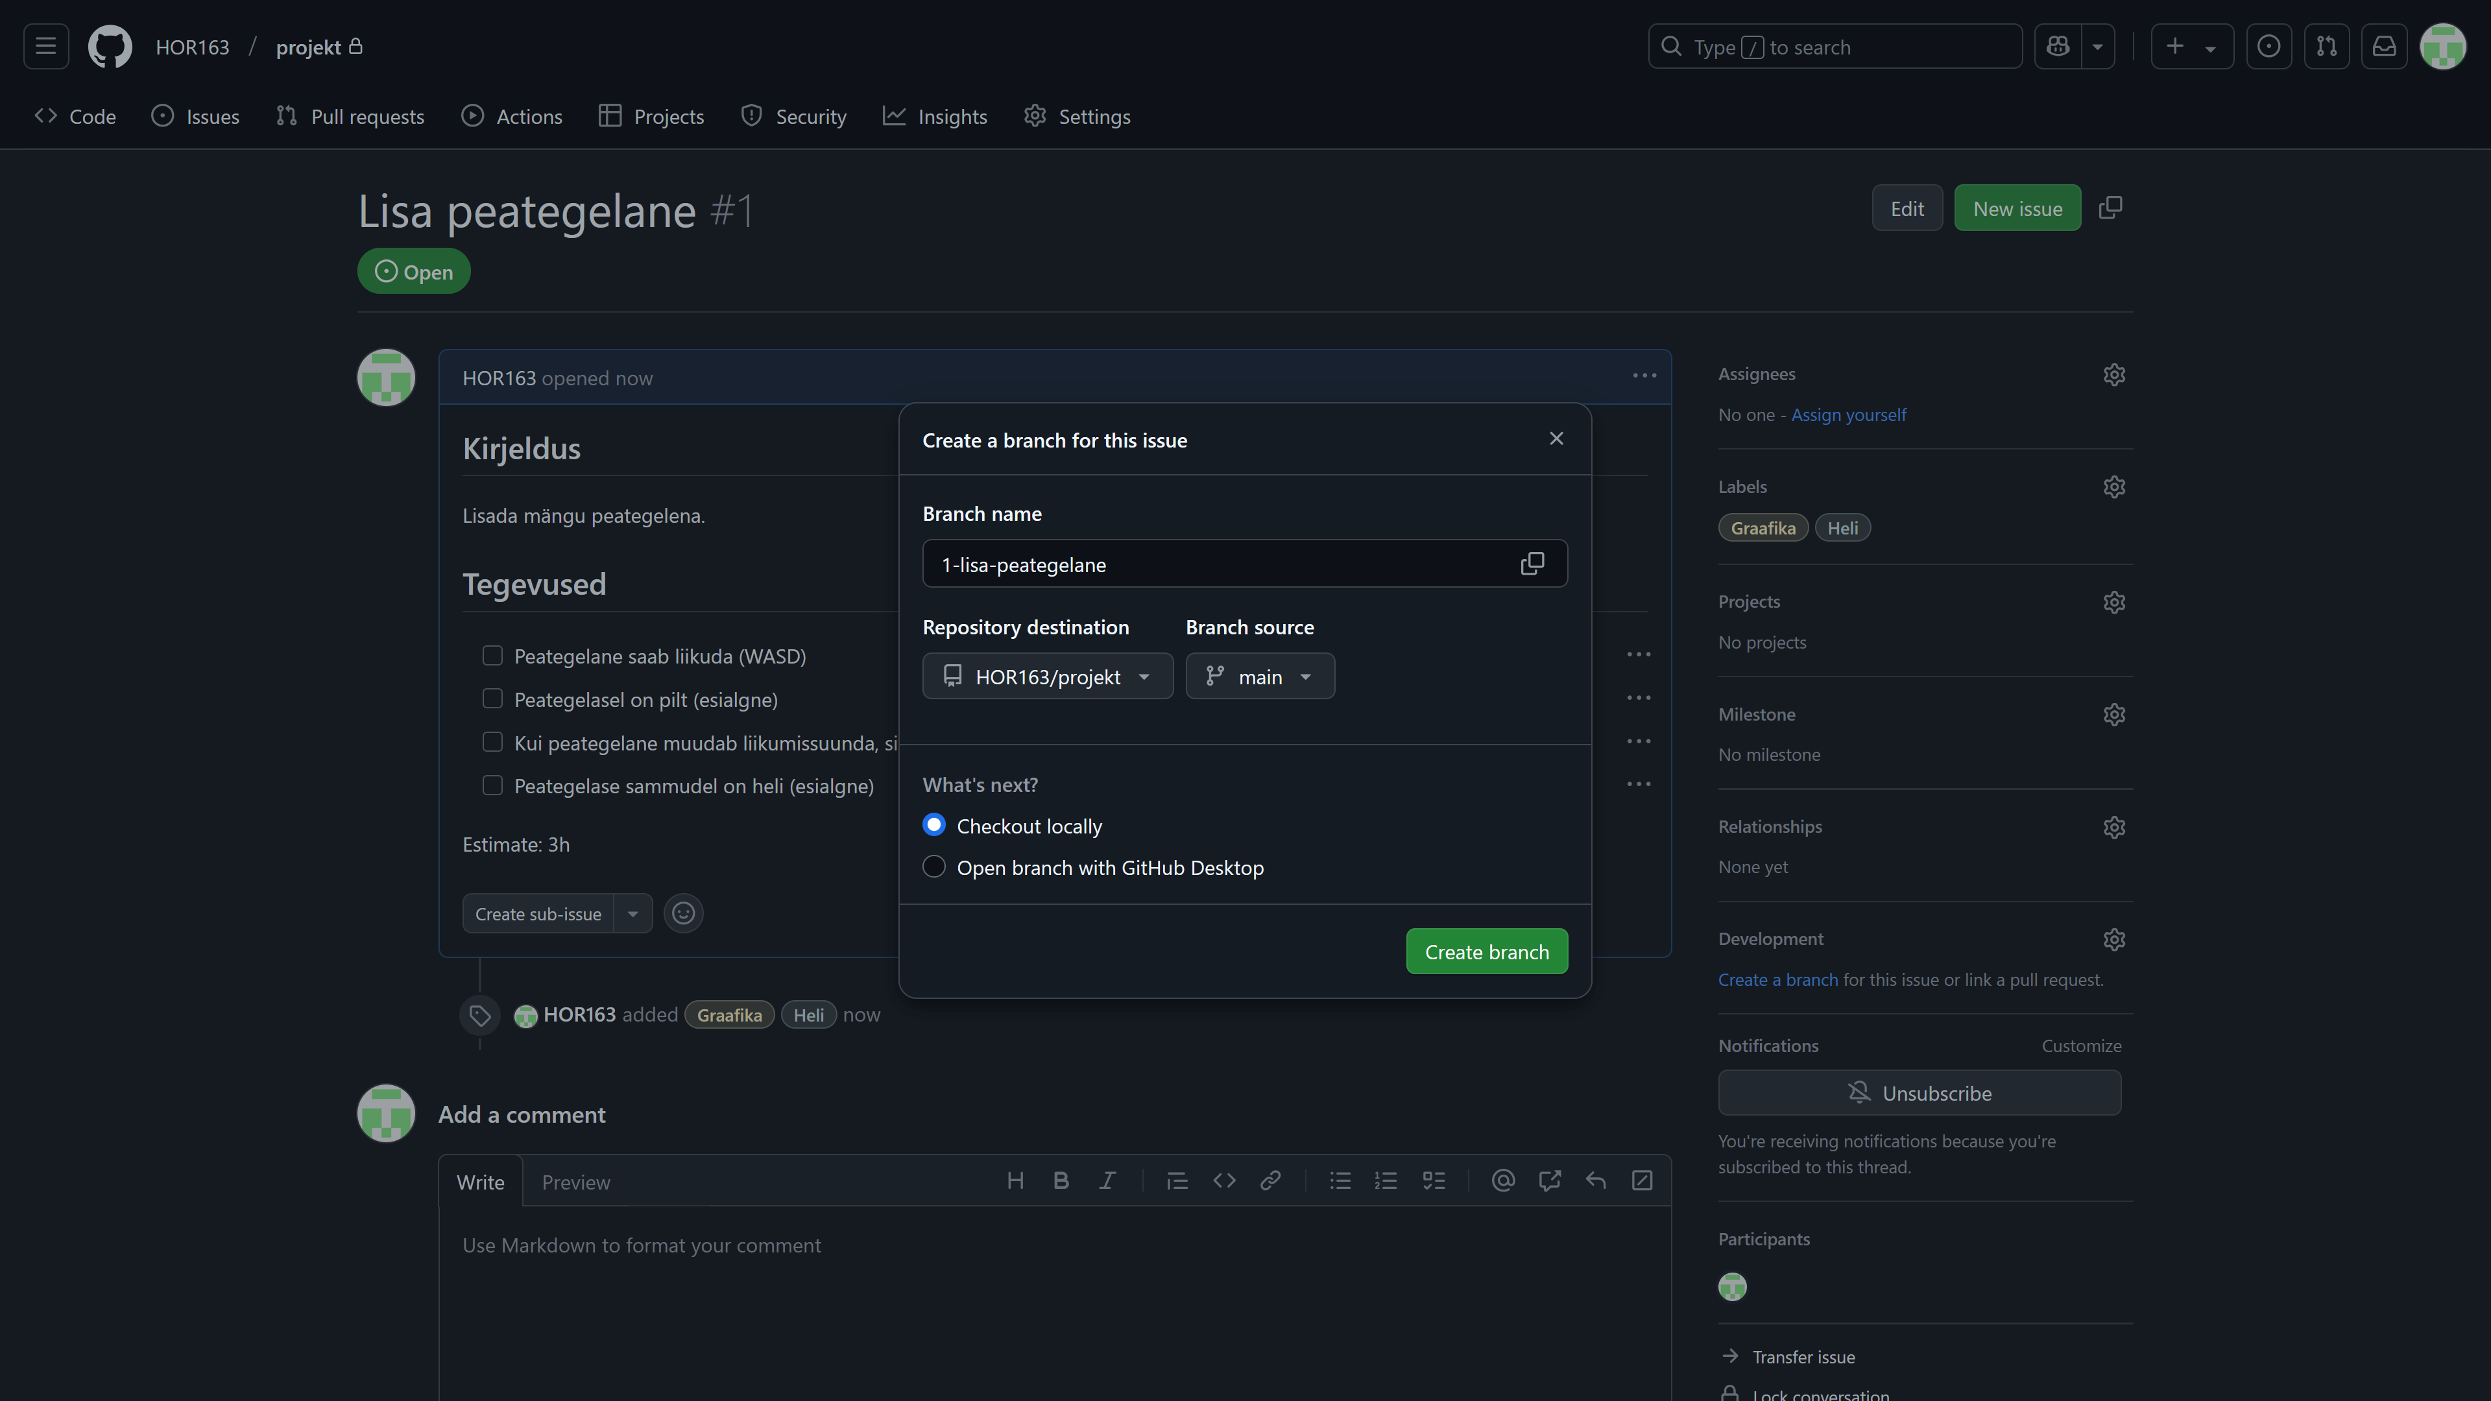
Task: Check 'Peategelasel on pilt (esialgne)' task
Action: click(492, 698)
